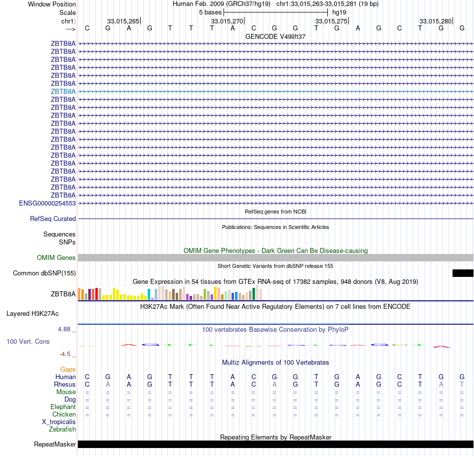Click 'Repeating Elements by RepeatMasker' title
The width and height of the screenshot is (474, 456).
[x=275, y=437]
